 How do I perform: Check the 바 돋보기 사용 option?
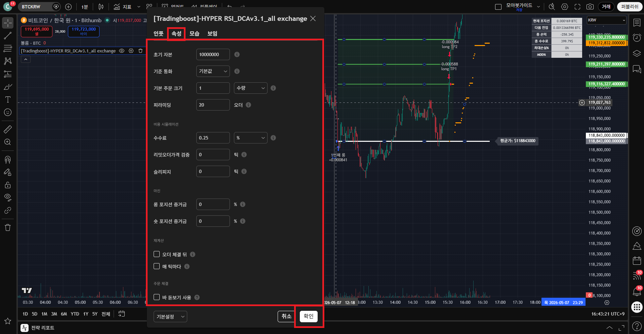click(157, 297)
